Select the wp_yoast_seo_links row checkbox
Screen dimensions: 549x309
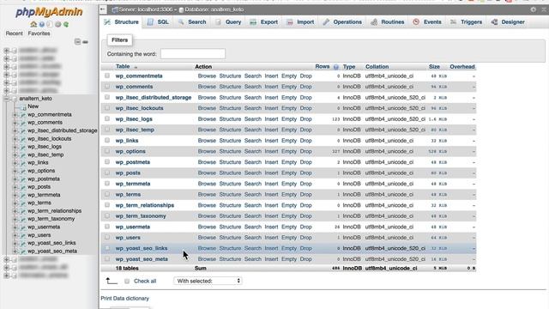click(x=107, y=248)
